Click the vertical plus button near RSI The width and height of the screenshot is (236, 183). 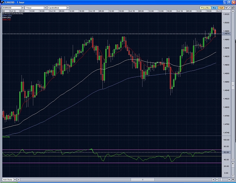[x=233, y=163]
